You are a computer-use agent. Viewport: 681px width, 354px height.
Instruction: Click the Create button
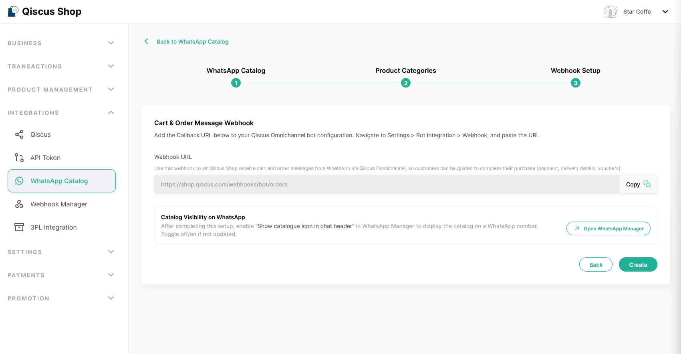638,264
